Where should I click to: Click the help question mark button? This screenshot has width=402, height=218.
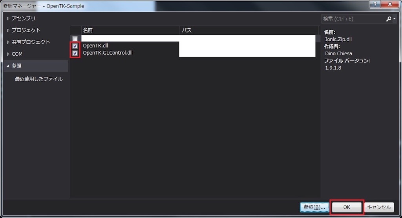[375, 4]
